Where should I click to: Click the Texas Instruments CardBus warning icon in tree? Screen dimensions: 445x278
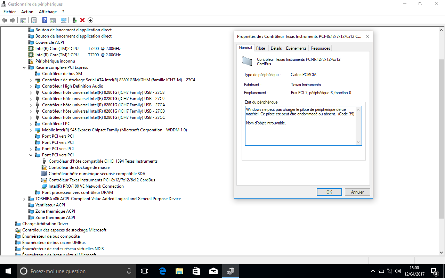pyautogui.click(x=44, y=180)
